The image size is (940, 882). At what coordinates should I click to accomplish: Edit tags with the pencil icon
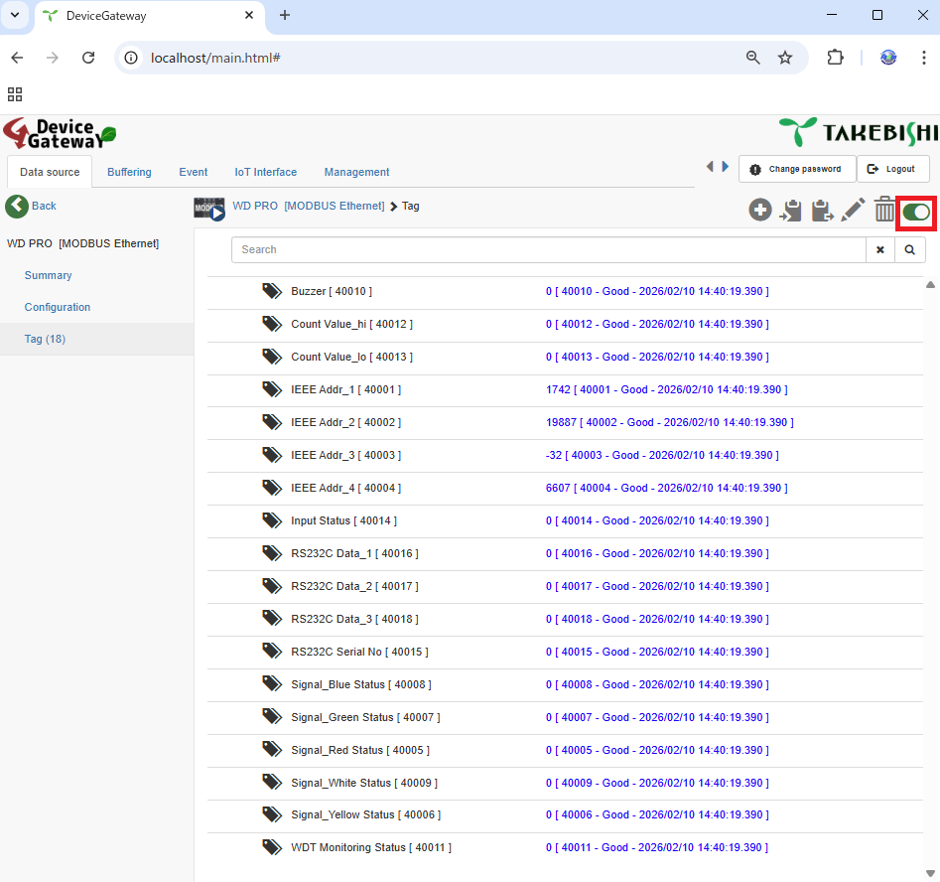pyautogui.click(x=853, y=210)
